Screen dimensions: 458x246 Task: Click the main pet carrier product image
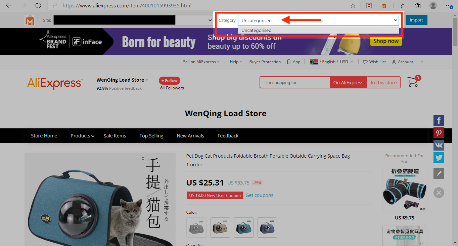coord(100,199)
